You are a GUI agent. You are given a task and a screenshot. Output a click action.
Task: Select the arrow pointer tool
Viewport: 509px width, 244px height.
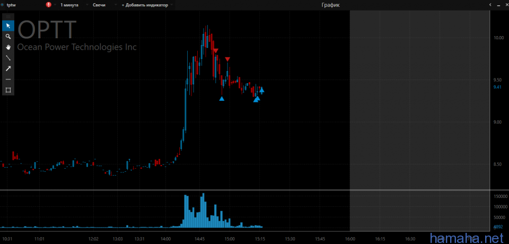tap(8, 25)
